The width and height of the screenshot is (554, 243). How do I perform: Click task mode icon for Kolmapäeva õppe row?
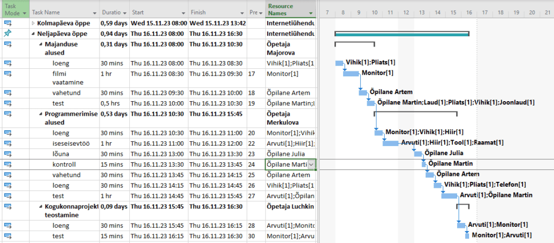pos(8,24)
